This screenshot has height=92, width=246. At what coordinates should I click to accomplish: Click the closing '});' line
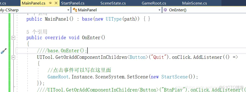point(41,83)
